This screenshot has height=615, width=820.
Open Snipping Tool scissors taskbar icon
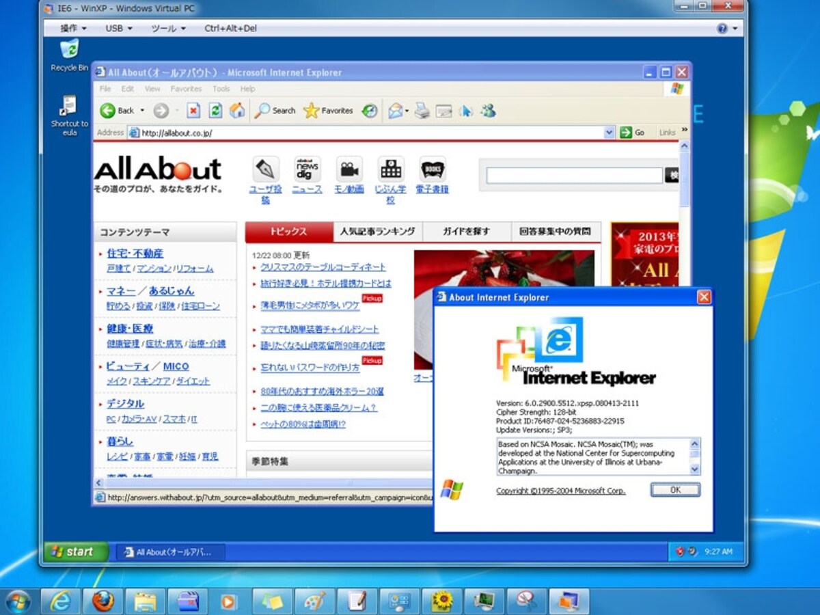point(527,601)
